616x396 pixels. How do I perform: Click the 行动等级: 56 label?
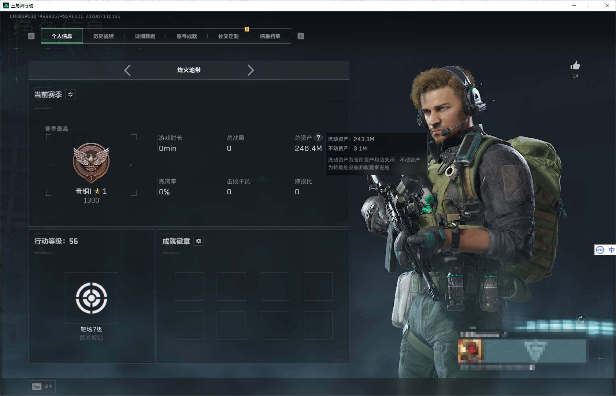(56, 241)
